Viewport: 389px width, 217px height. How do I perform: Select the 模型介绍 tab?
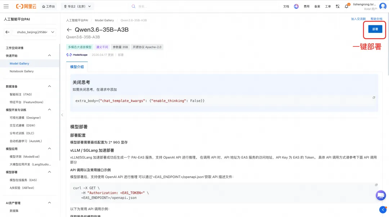(77, 67)
